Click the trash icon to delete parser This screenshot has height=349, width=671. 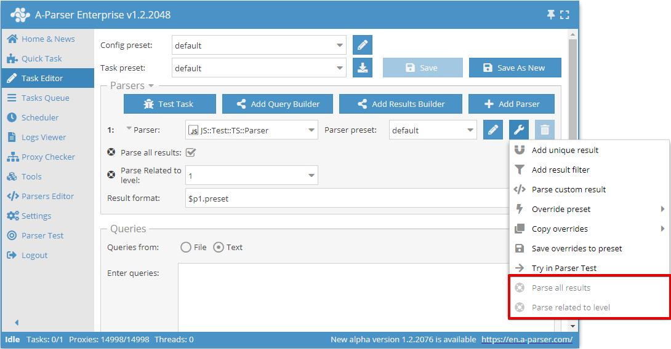[545, 130]
